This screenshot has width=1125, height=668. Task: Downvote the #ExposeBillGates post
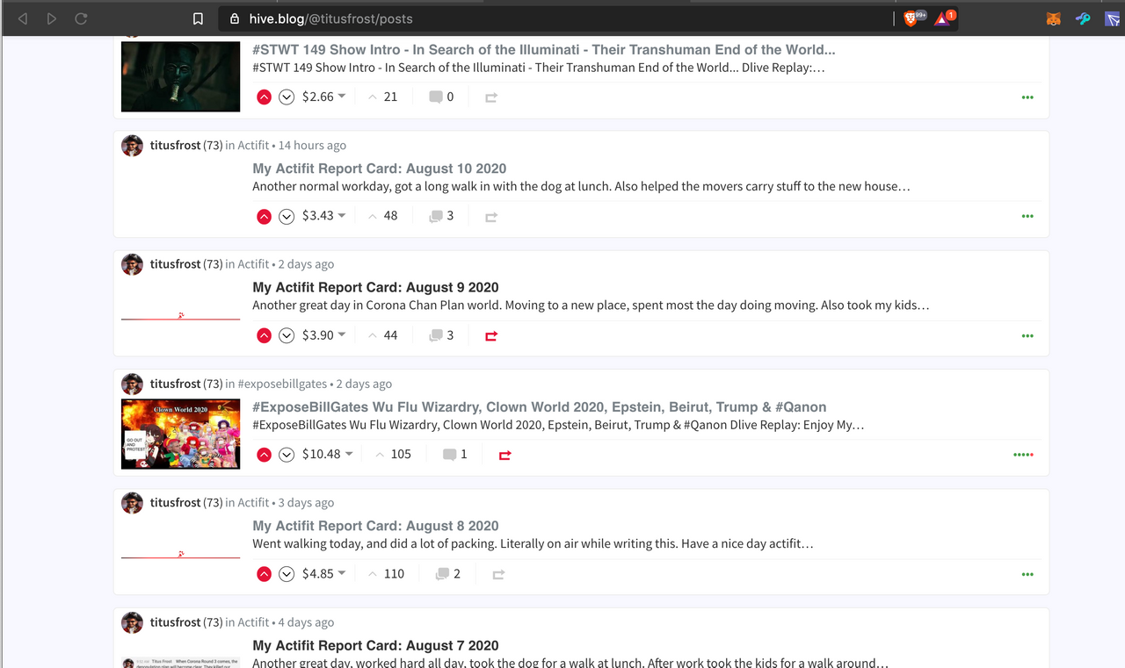pyautogui.click(x=286, y=455)
